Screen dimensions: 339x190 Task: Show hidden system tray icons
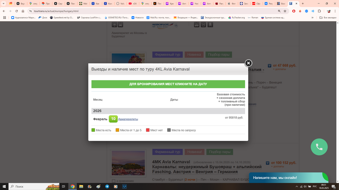pos(297,186)
